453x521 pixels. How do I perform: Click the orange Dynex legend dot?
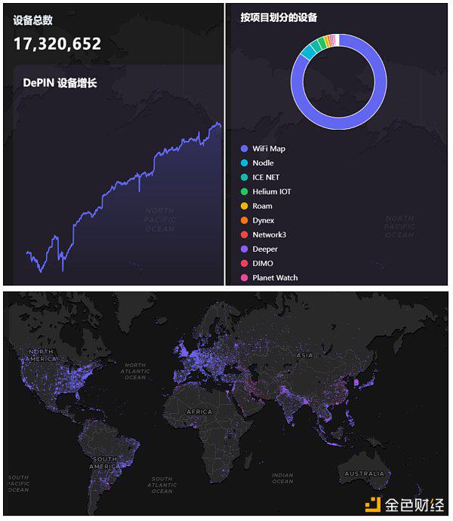coord(244,220)
